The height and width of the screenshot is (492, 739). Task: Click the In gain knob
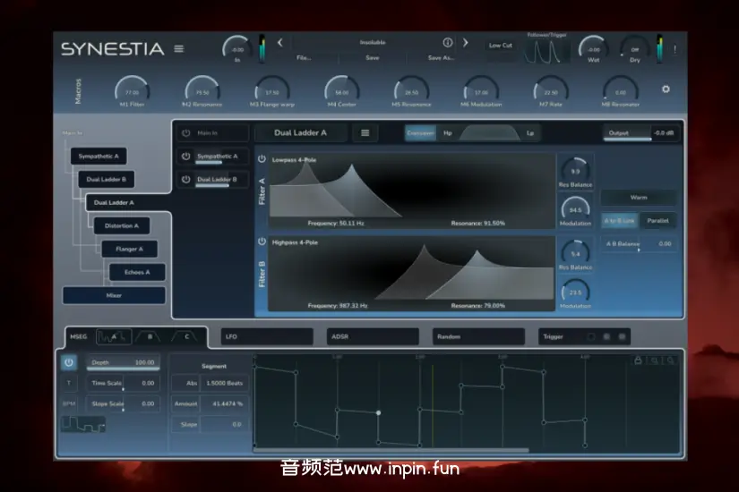click(237, 48)
